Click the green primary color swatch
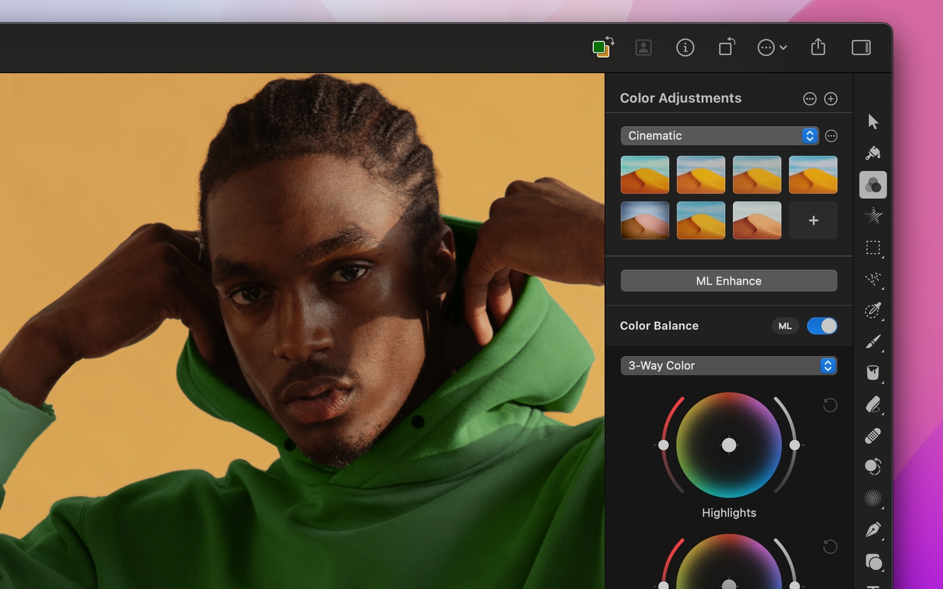Screen dimensions: 943x589 pos(599,47)
